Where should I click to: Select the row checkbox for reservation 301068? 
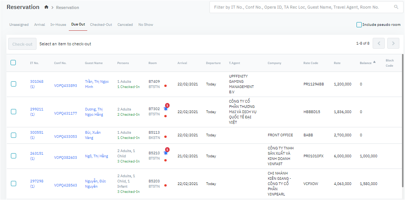point(14,84)
